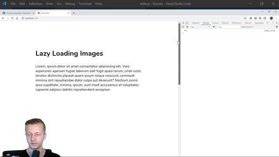Restore down the Visual Studio Code window
This screenshot has height=157, width=279.
pyautogui.click(x=262, y=4)
